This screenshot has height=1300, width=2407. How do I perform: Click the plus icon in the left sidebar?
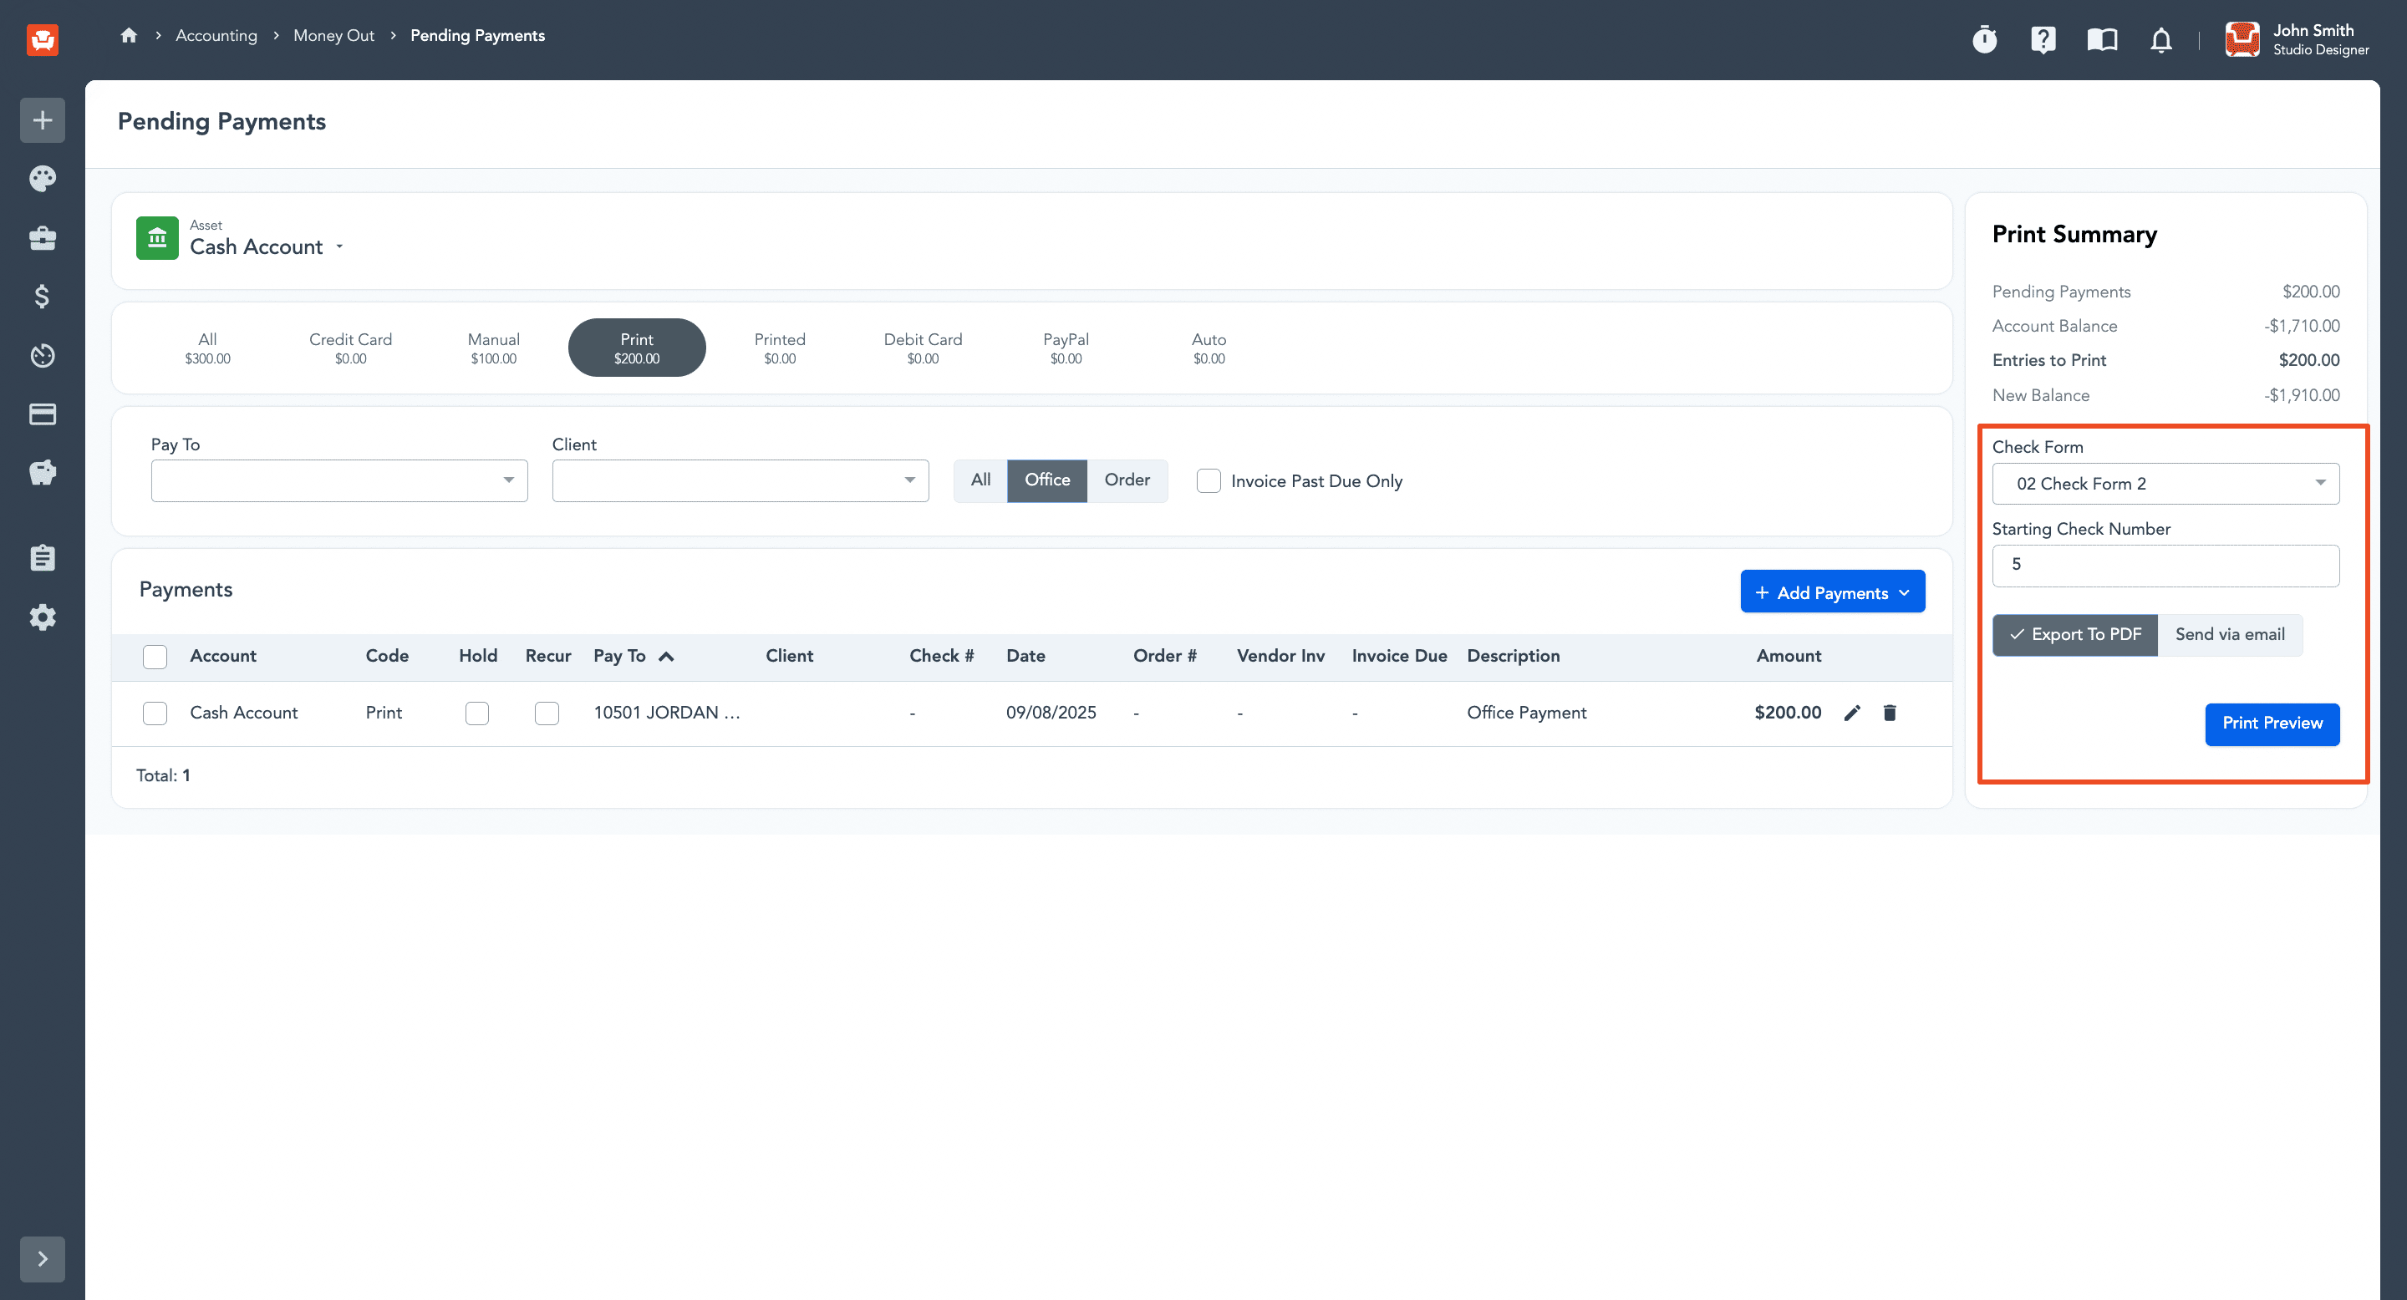tap(42, 119)
